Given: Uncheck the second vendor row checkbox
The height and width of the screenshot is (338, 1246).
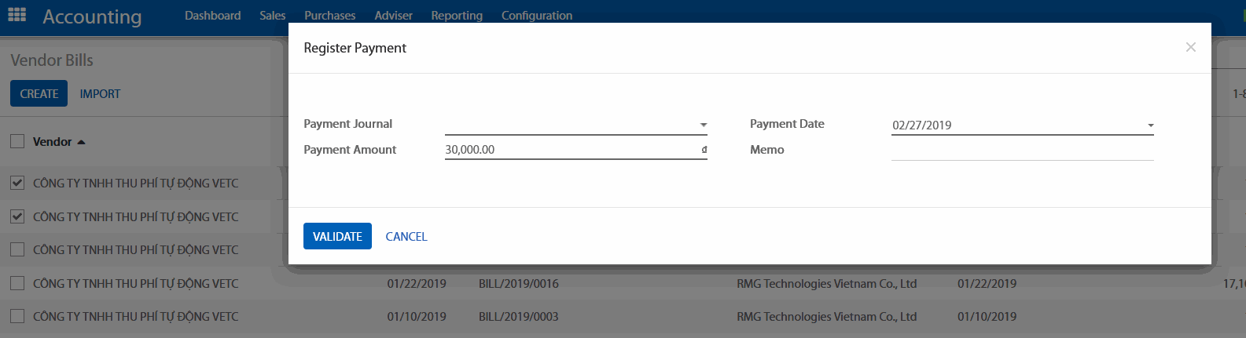Looking at the screenshot, I should pyautogui.click(x=17, y=216).
